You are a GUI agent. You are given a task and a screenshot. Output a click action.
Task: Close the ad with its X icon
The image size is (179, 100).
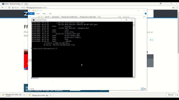pos(153,40)
